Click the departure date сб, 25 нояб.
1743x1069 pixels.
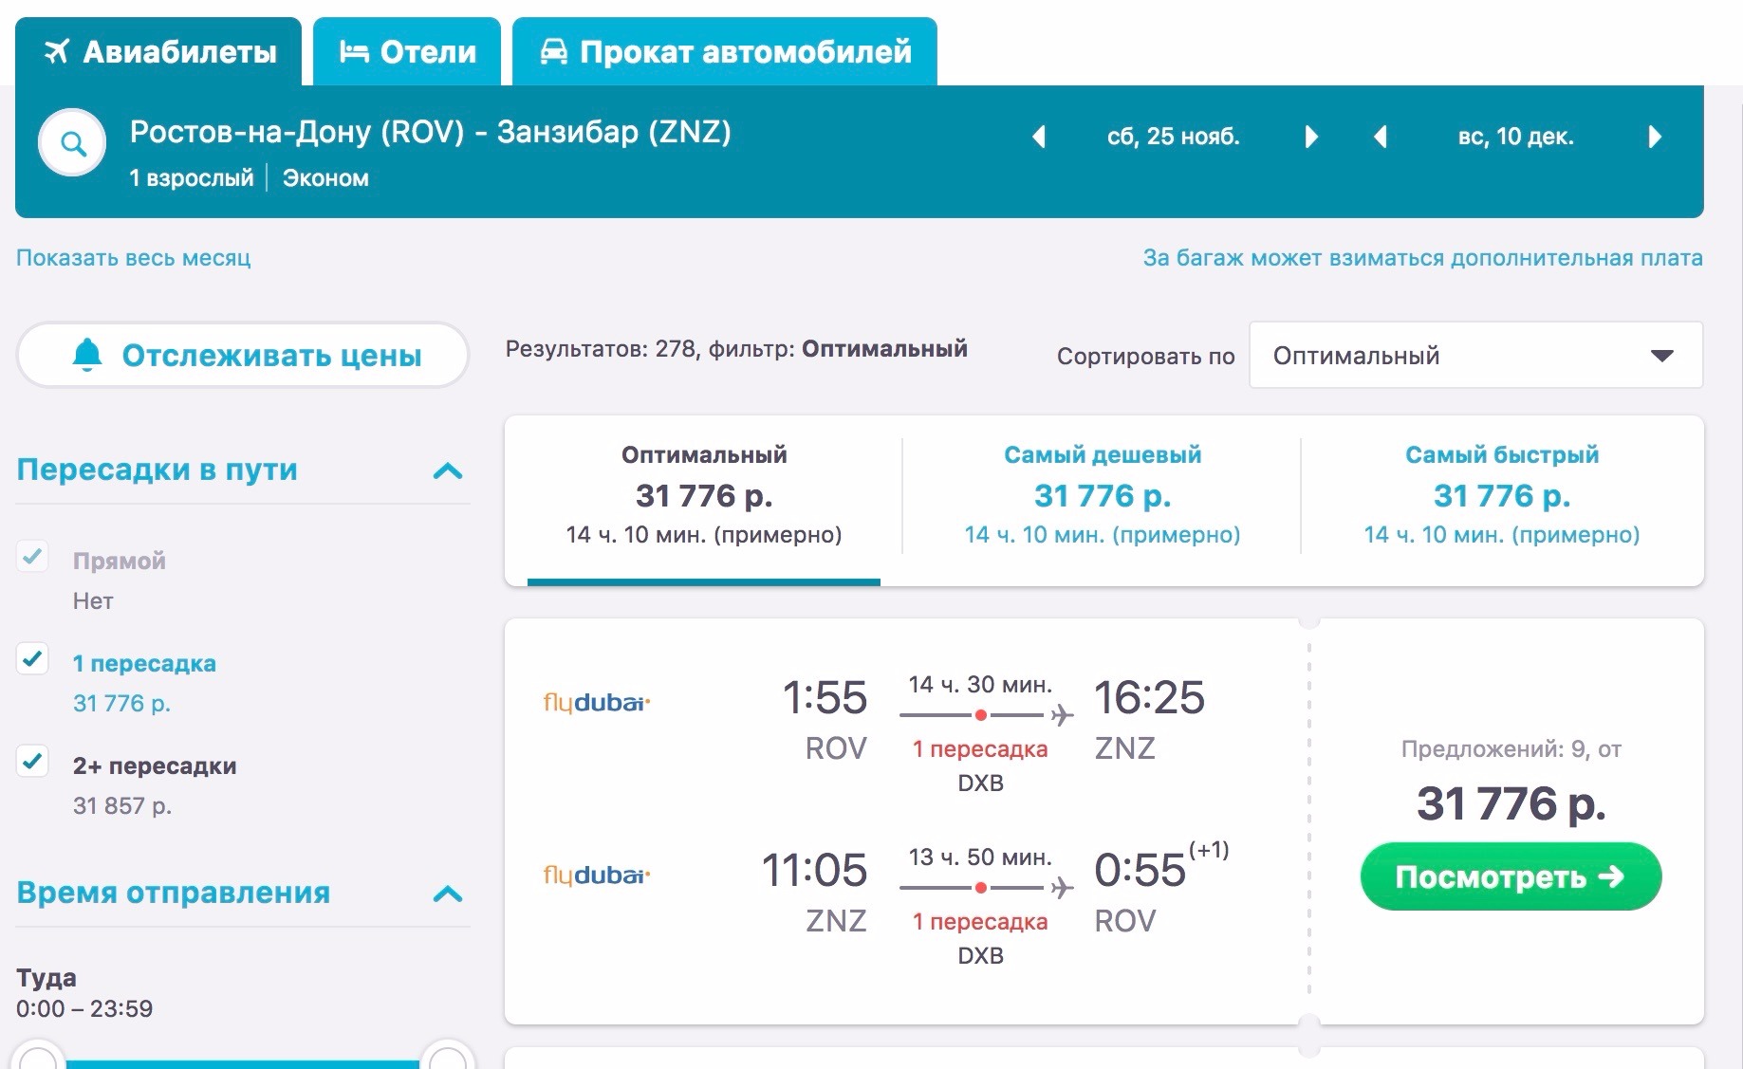(1174, 137)
